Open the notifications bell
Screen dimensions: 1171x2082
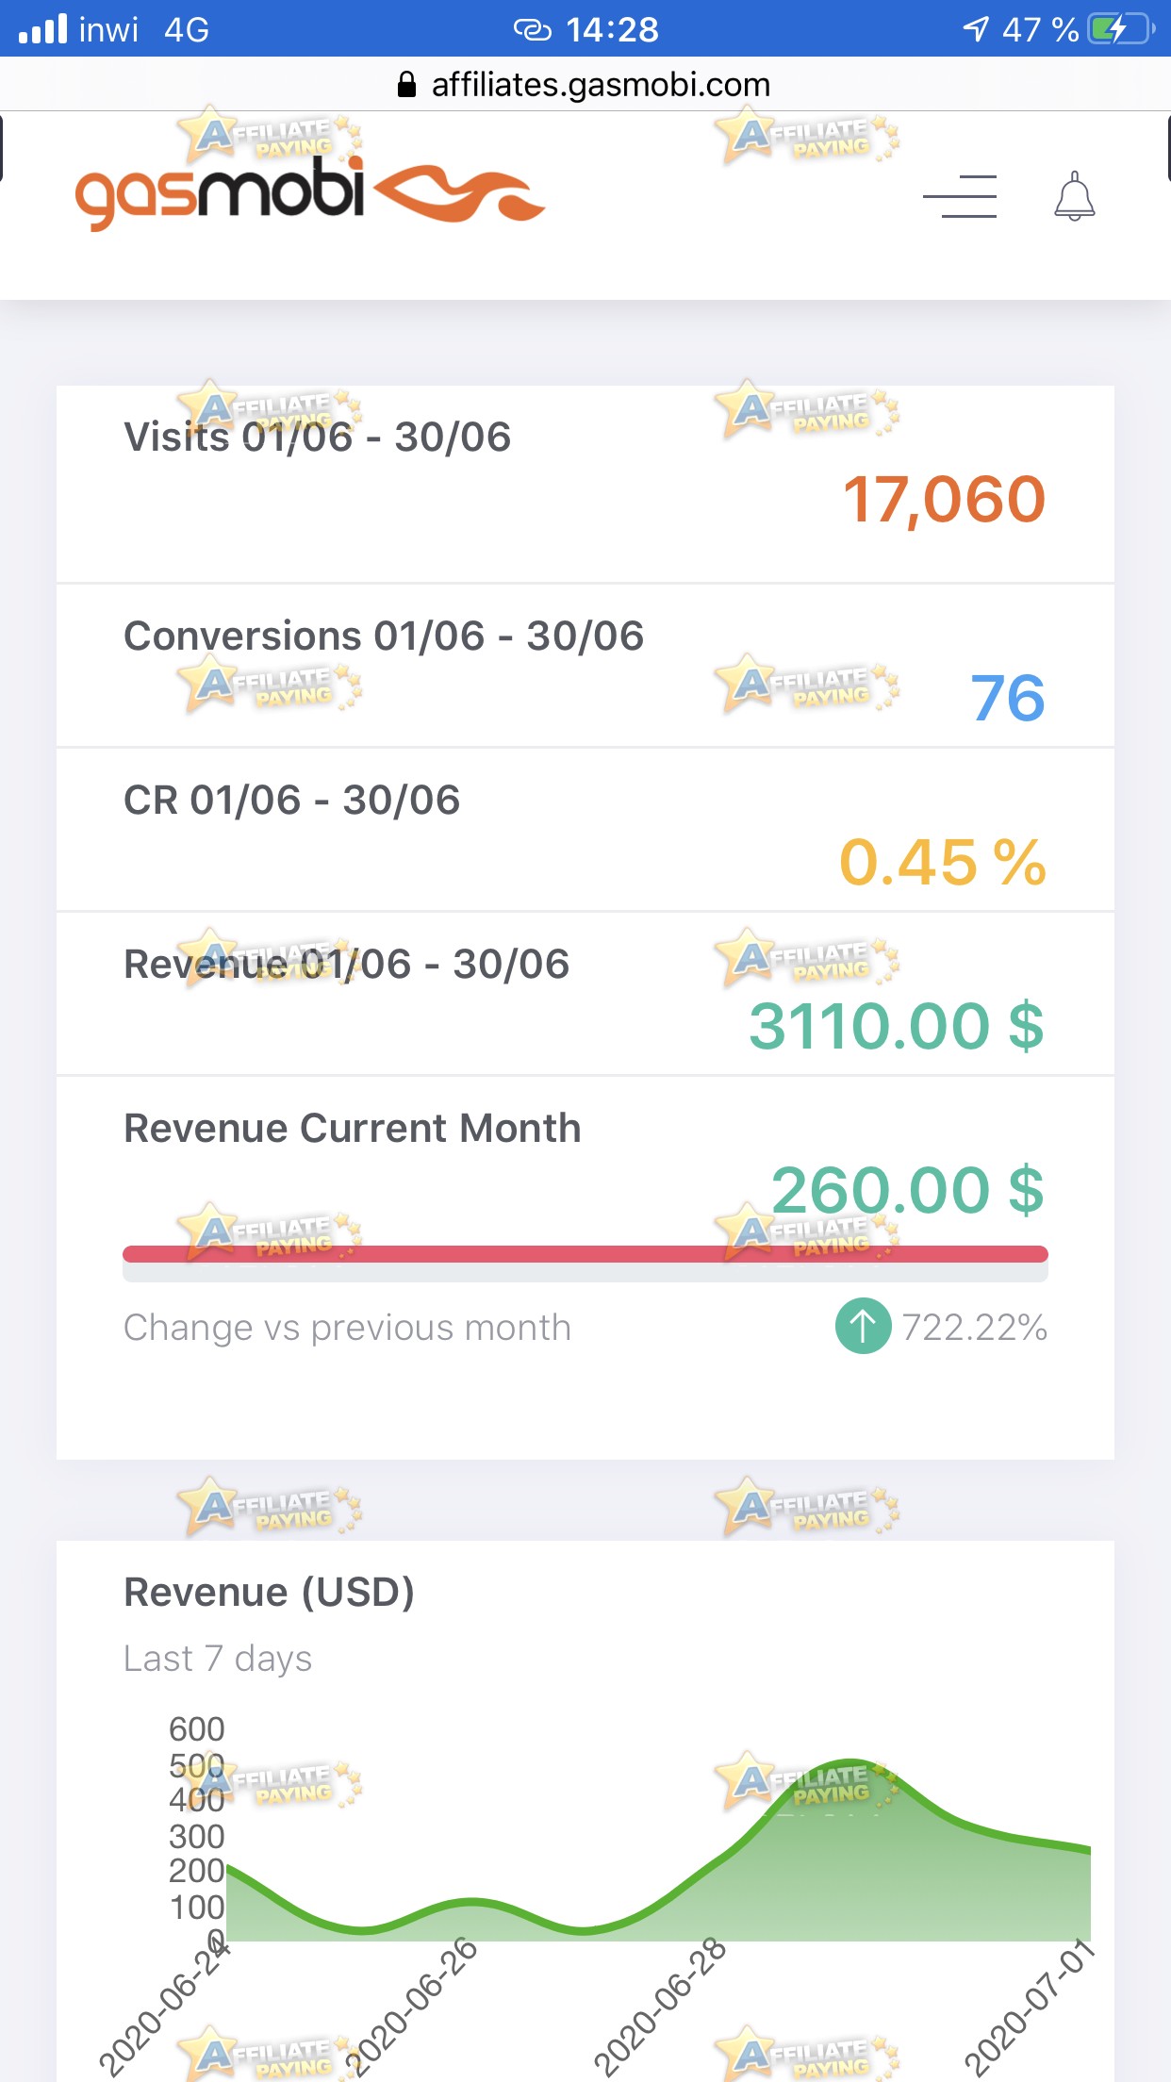tap(1074, 196)
